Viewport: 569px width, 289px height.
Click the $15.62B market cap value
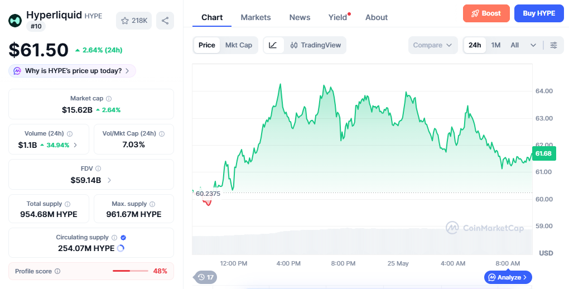77,110
